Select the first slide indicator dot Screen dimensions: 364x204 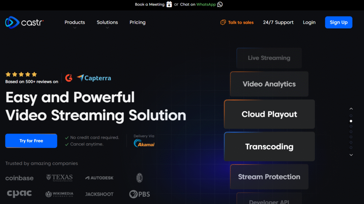click(x=351, y=115)
